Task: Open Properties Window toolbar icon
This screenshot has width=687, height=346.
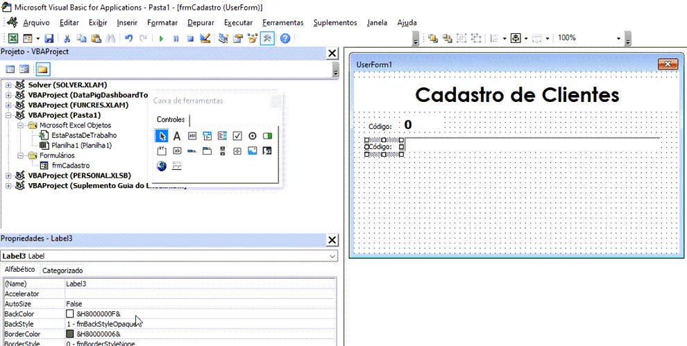Action: coord(238,39)
